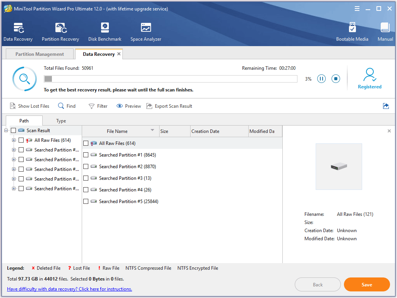This screenshot has width=397, height=298.
Task: Click Export Scan Result
Action: 169,106
